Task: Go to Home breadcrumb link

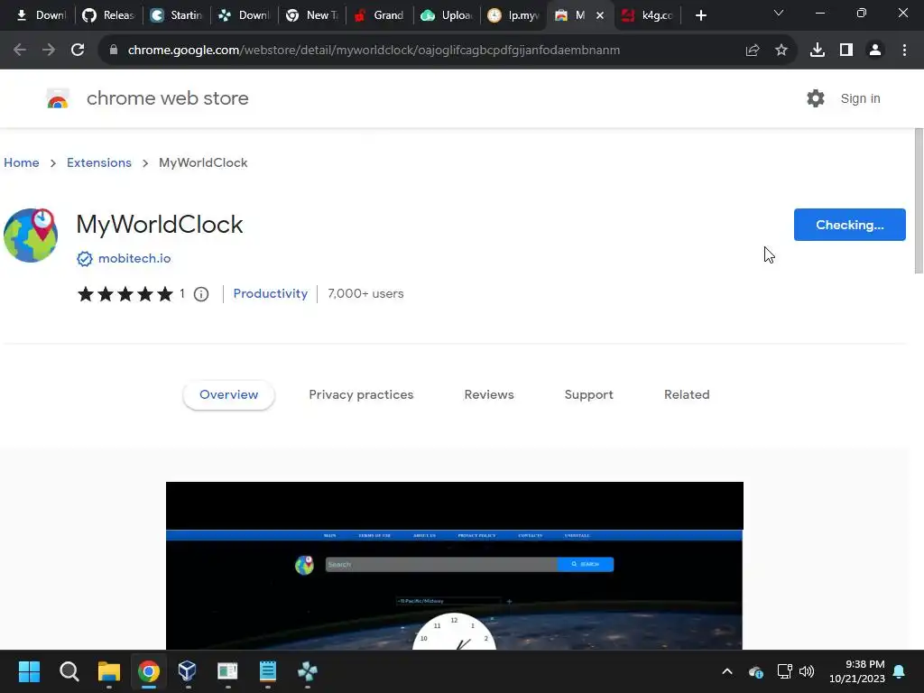Action: pos(22,162)
